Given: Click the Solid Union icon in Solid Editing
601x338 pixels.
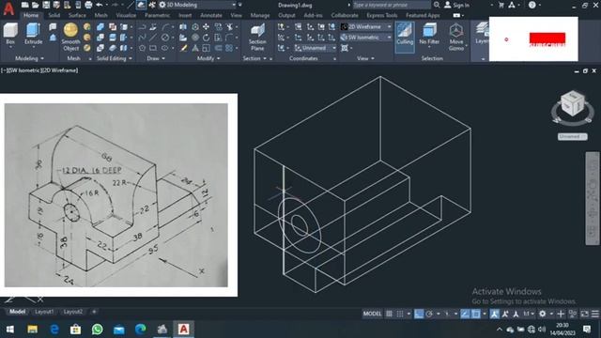Looking at the screenshot, I should click(100, 27).
